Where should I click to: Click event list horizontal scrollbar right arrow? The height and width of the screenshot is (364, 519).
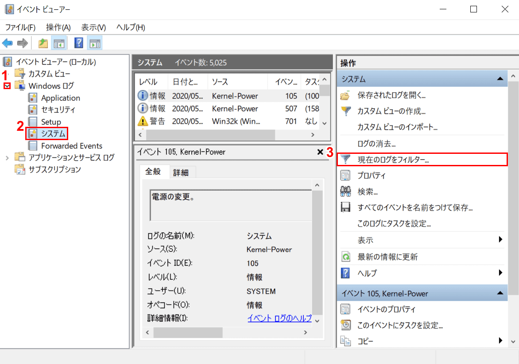click(x=313, y=135)
